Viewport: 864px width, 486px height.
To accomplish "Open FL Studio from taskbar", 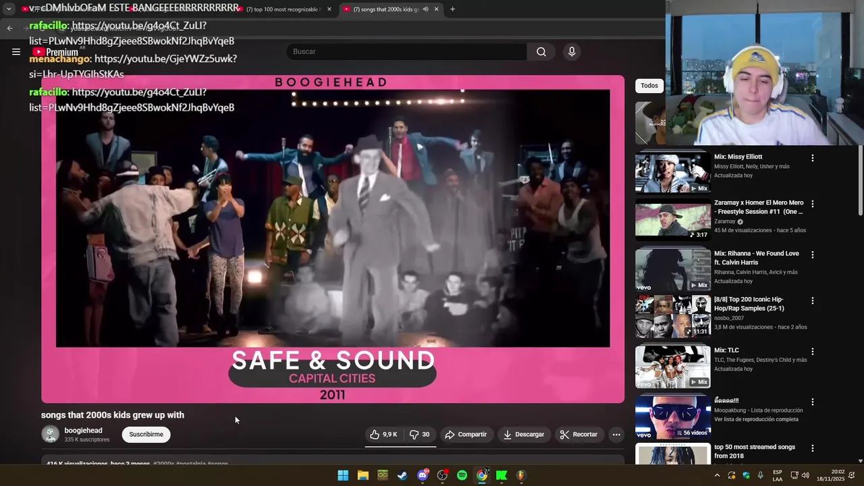I will (x=521, y=475).
